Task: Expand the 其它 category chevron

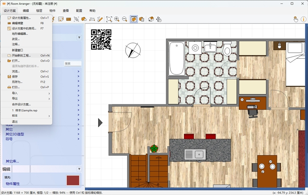Action: click(78, 129)
